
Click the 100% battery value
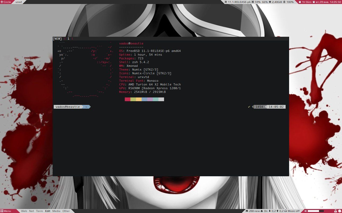point(290,2)
